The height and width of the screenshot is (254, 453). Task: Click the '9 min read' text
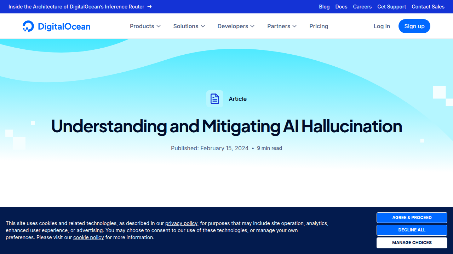269,148
